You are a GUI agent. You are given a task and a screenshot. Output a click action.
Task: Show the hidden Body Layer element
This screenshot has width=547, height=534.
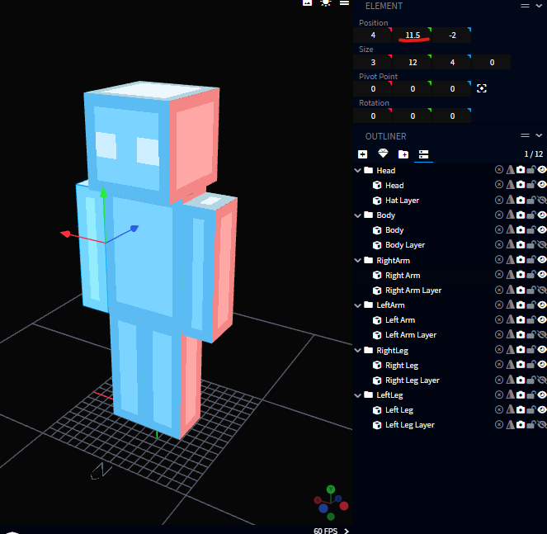pos(542,245)
